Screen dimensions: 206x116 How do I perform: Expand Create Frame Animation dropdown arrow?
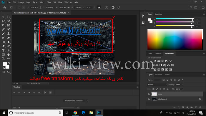pos(87,101)
